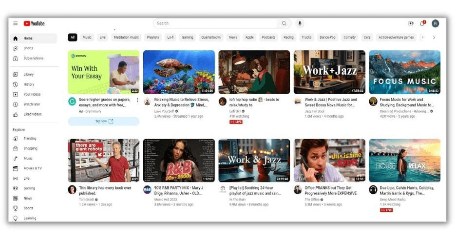This screenshot has height=243, width=456.
Task: Open the notifications bell
Action: coord(422,23)
